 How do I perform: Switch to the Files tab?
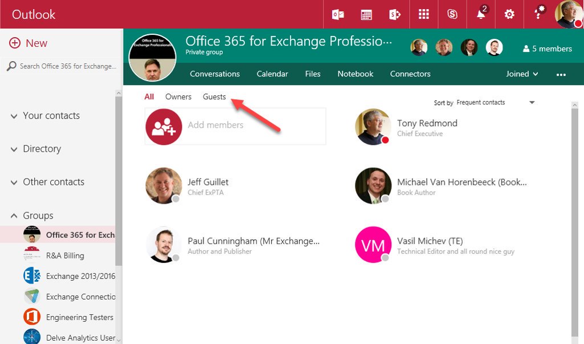click(x=313, y=74)
